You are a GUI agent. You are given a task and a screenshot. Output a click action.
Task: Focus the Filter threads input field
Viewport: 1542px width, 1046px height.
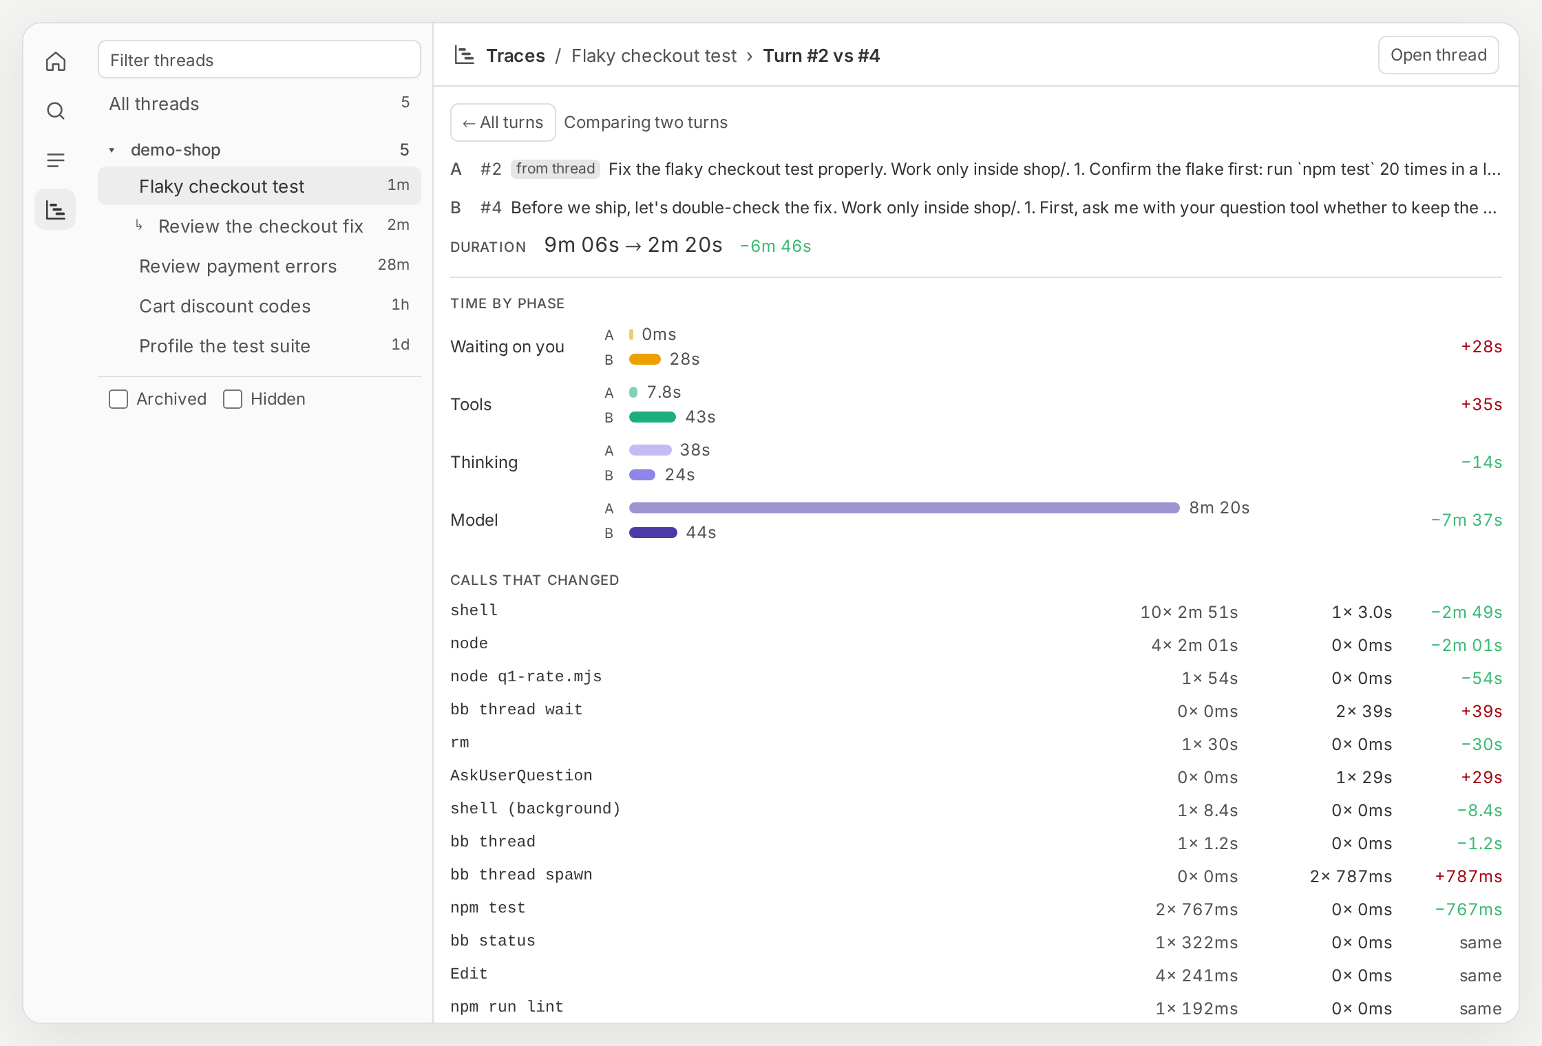click(260, 60)
